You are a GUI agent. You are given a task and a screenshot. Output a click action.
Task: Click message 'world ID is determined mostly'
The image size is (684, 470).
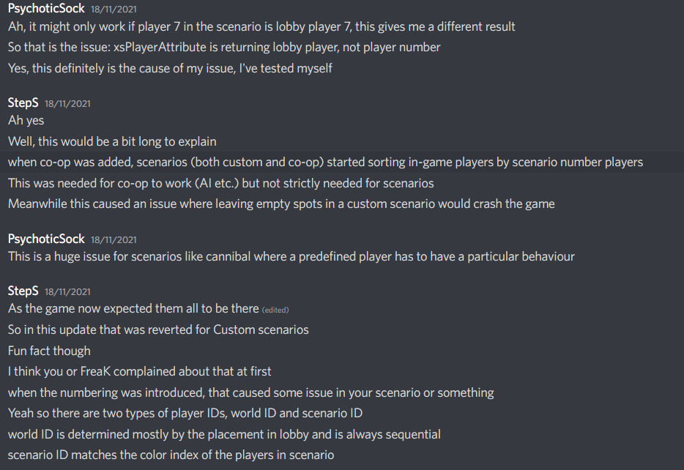coord(224,434)
